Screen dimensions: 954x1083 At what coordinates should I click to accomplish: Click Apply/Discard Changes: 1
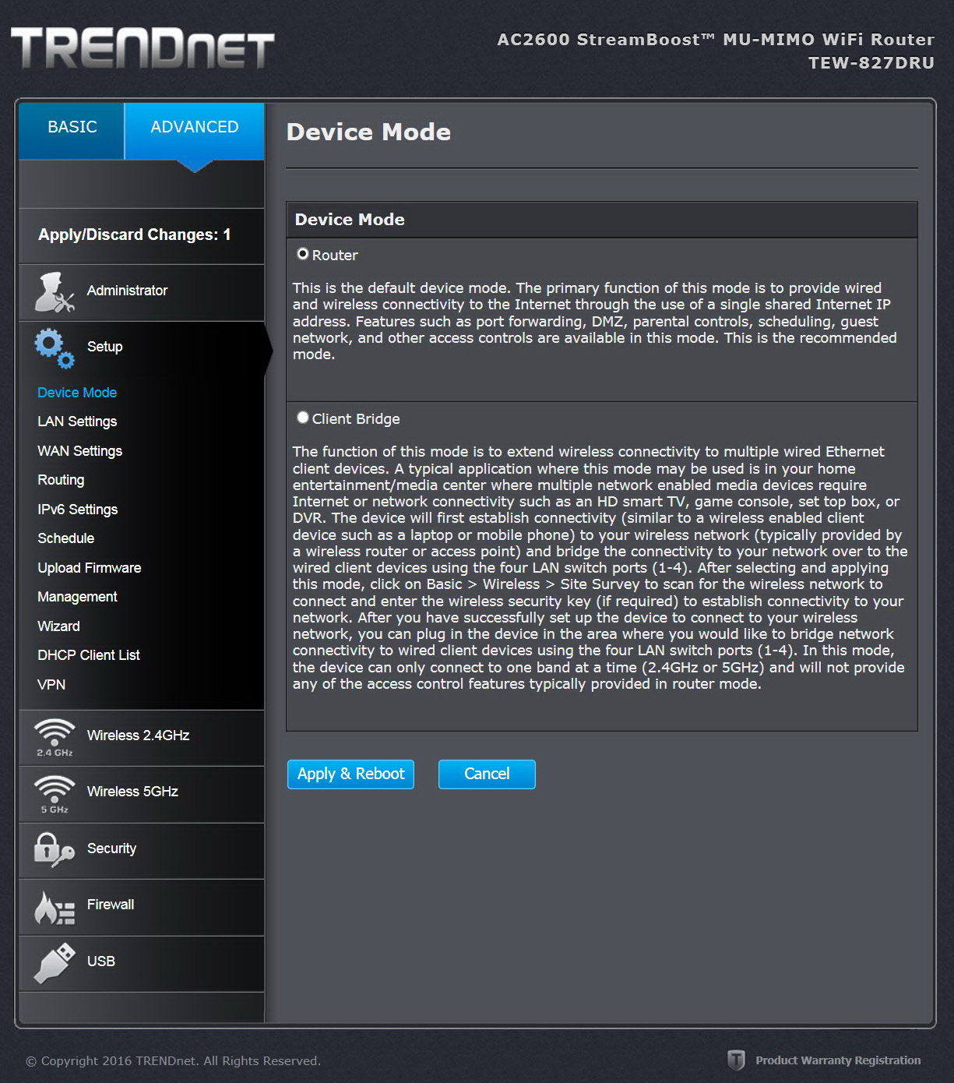pyautogui.click(x=135, y=235)
